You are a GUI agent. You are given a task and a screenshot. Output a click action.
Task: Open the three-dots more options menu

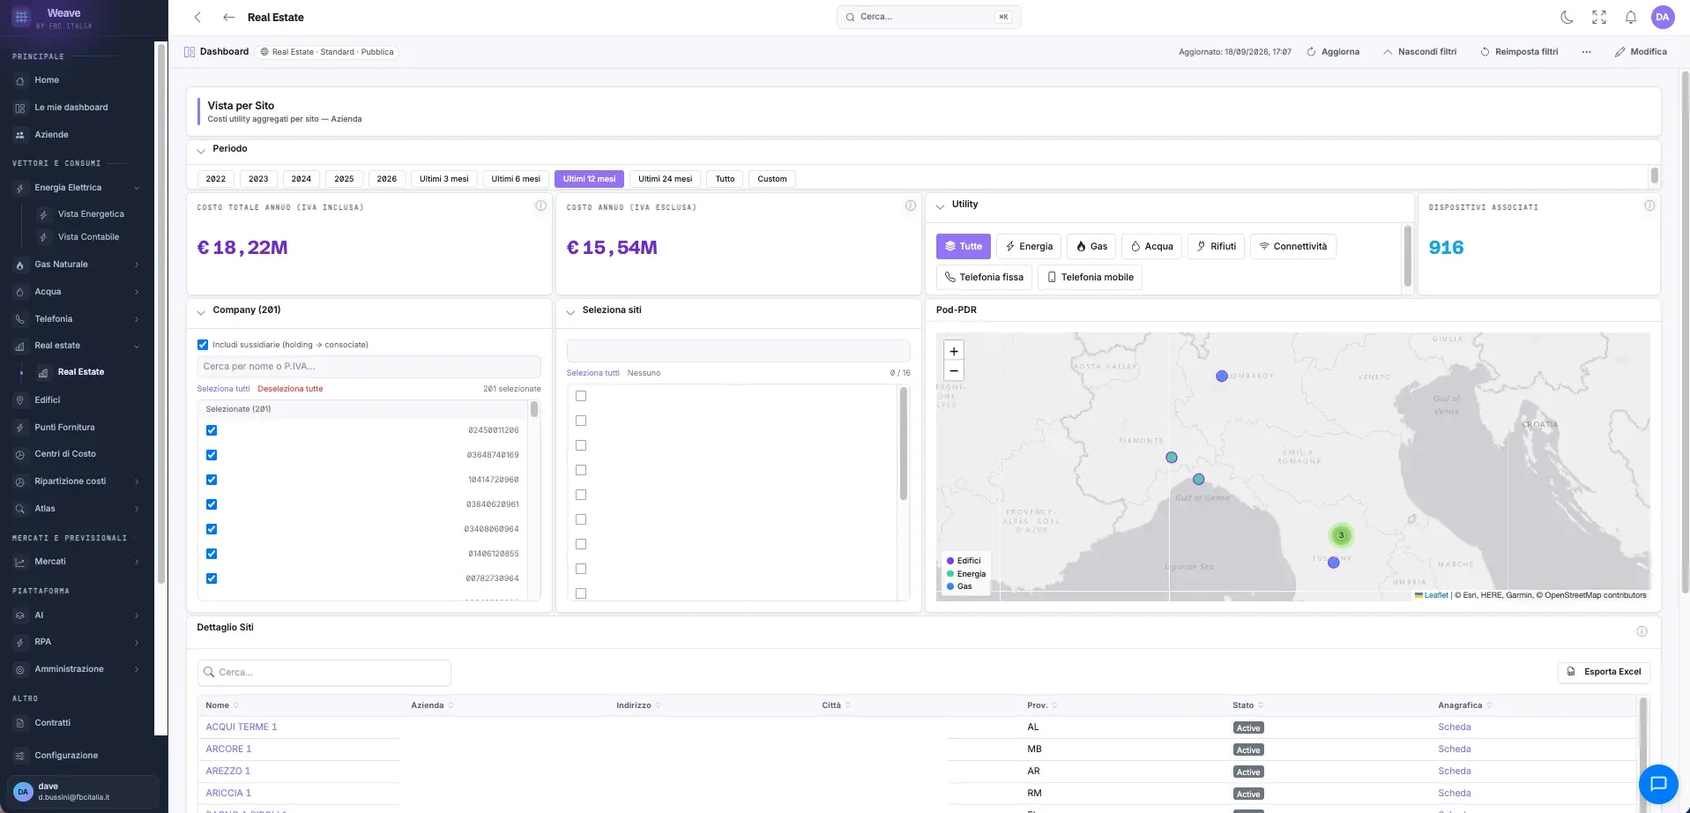coord(1586,52)
